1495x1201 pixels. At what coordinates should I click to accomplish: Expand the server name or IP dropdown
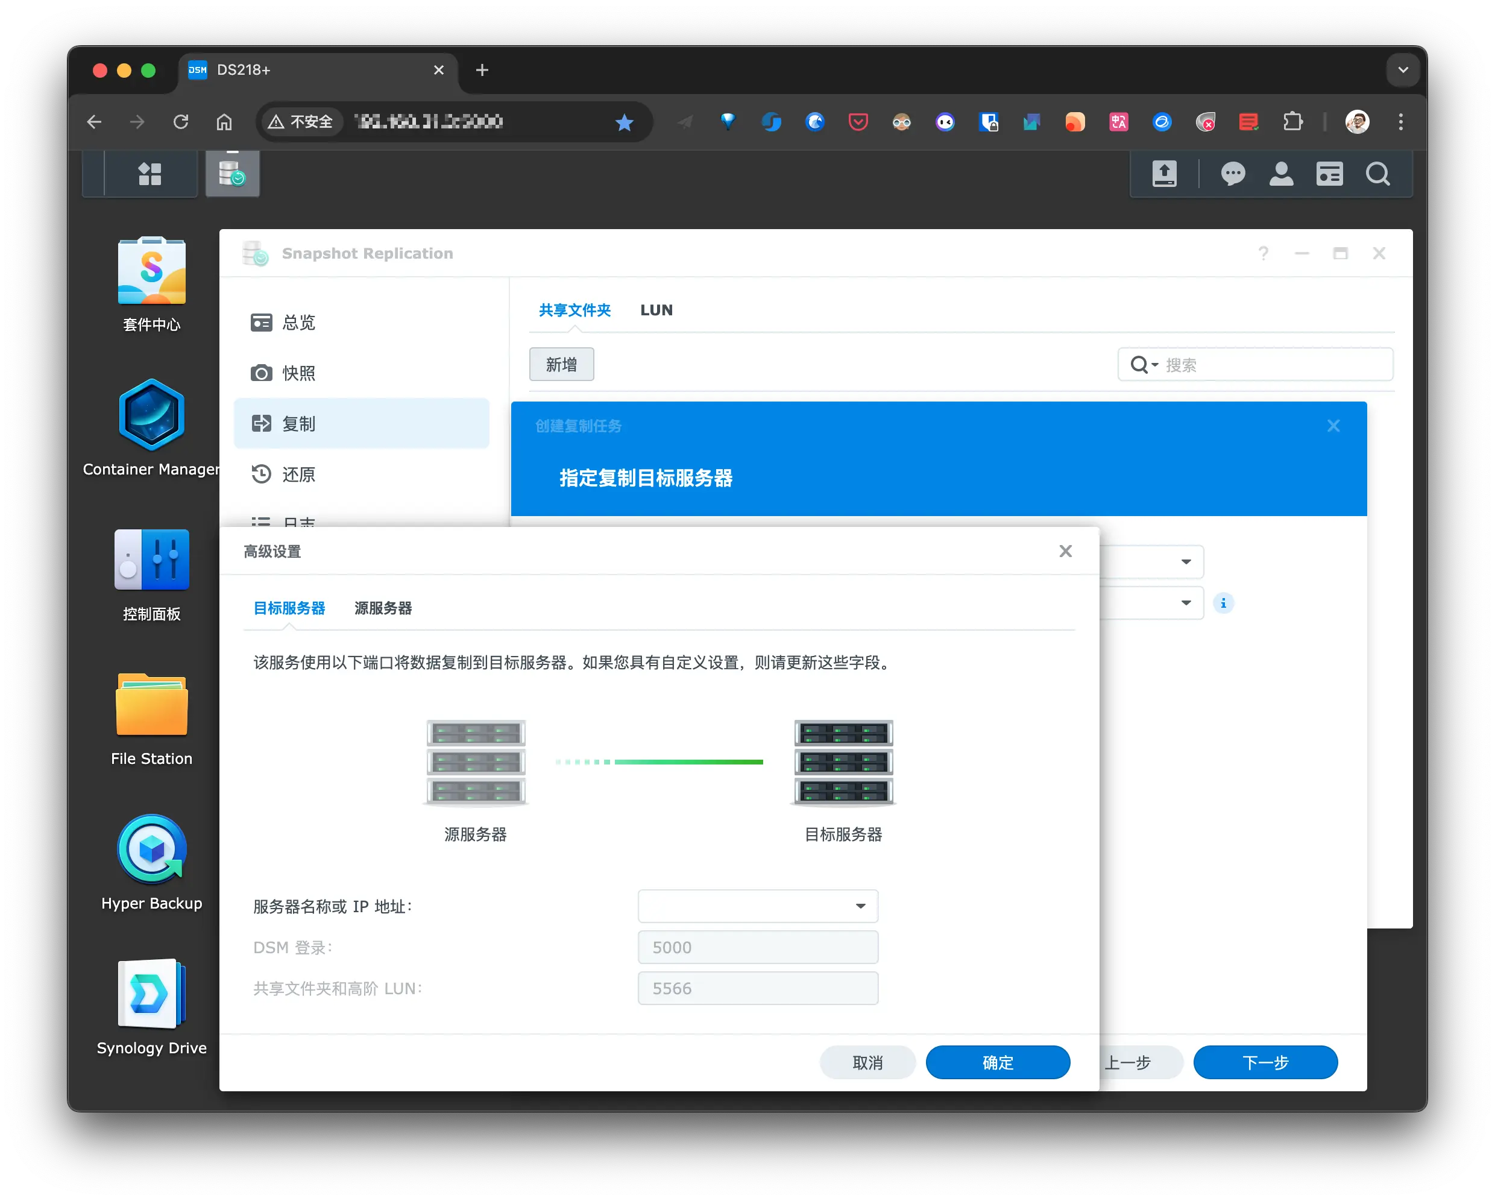(860, 906)
